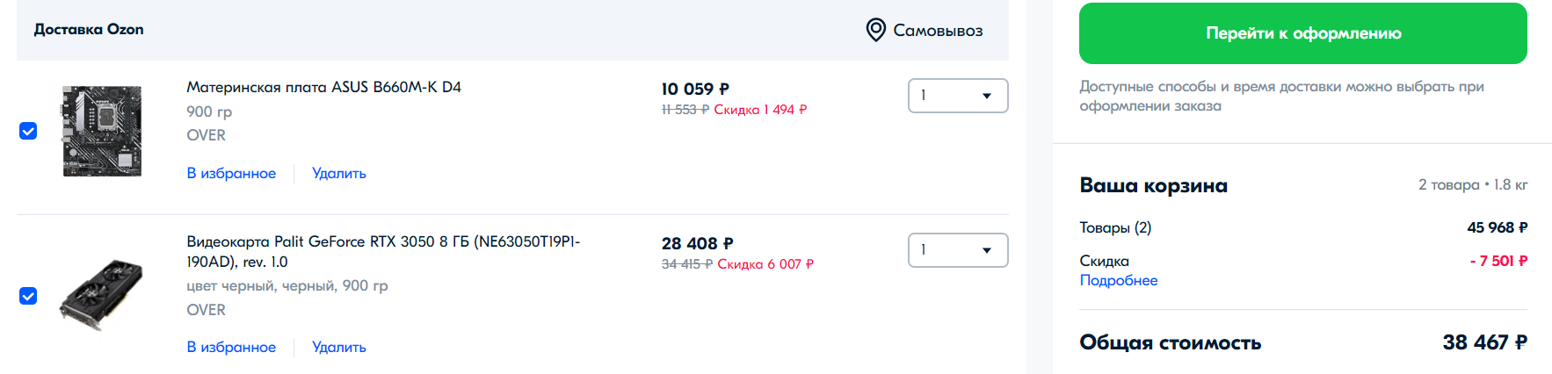Open the ASUS motherboard product thumbnail

point(102,131)
